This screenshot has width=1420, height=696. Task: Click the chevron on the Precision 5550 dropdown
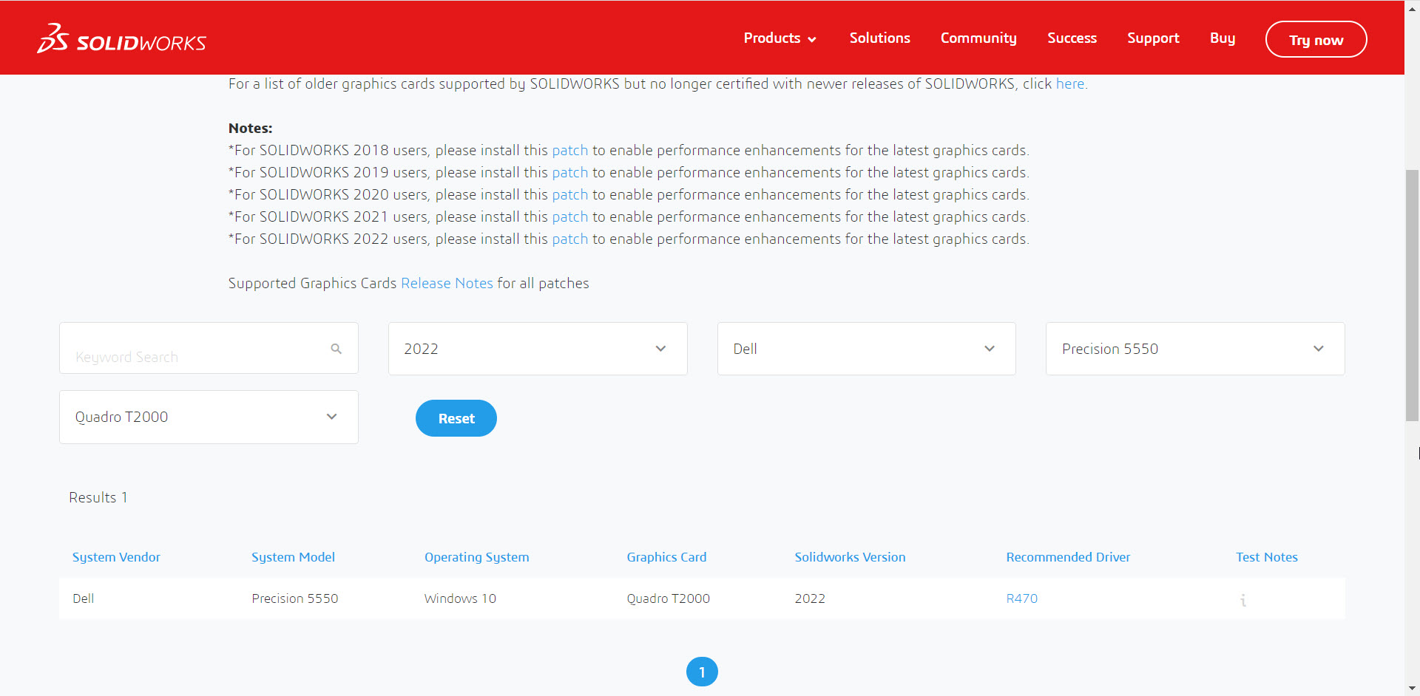1319,348
